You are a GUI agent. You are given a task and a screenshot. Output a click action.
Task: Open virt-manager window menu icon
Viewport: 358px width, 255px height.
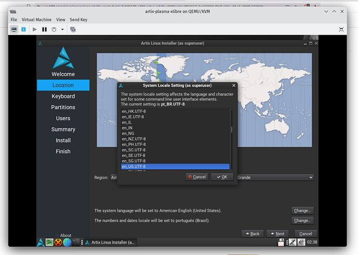(x=13, y=11)
